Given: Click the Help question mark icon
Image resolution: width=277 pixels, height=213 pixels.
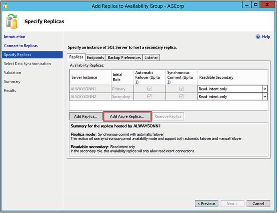Looking at the screenshot, I should [258, 37].
